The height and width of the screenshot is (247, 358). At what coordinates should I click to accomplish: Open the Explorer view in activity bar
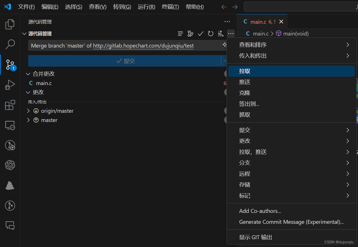click(x=10, y=24)
